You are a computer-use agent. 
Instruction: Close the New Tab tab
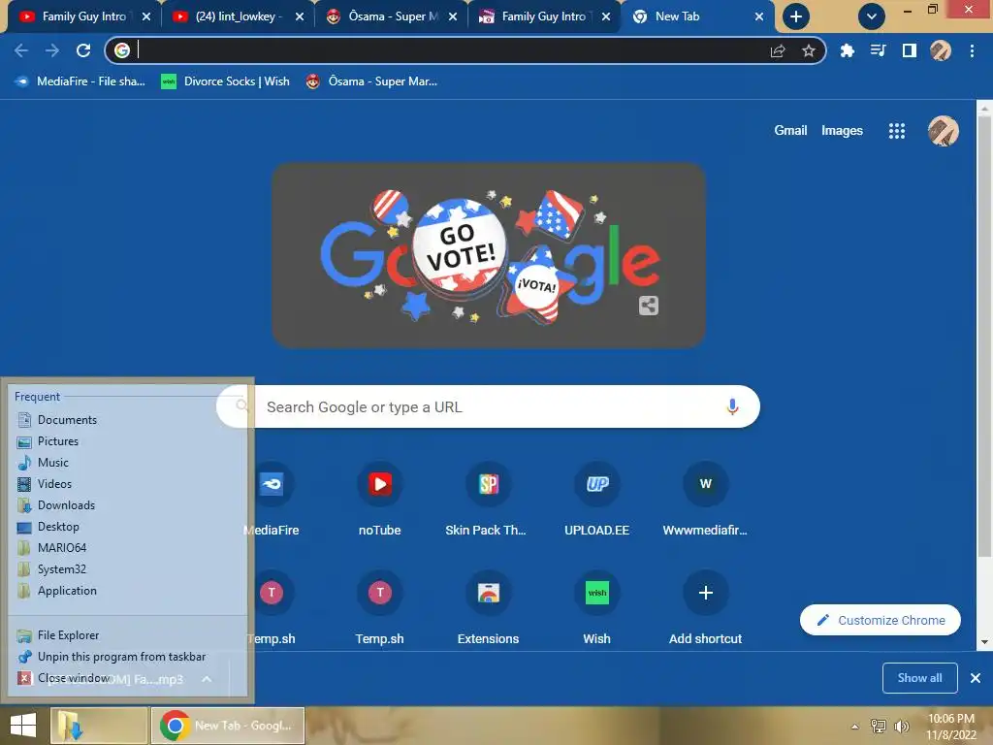758,16
